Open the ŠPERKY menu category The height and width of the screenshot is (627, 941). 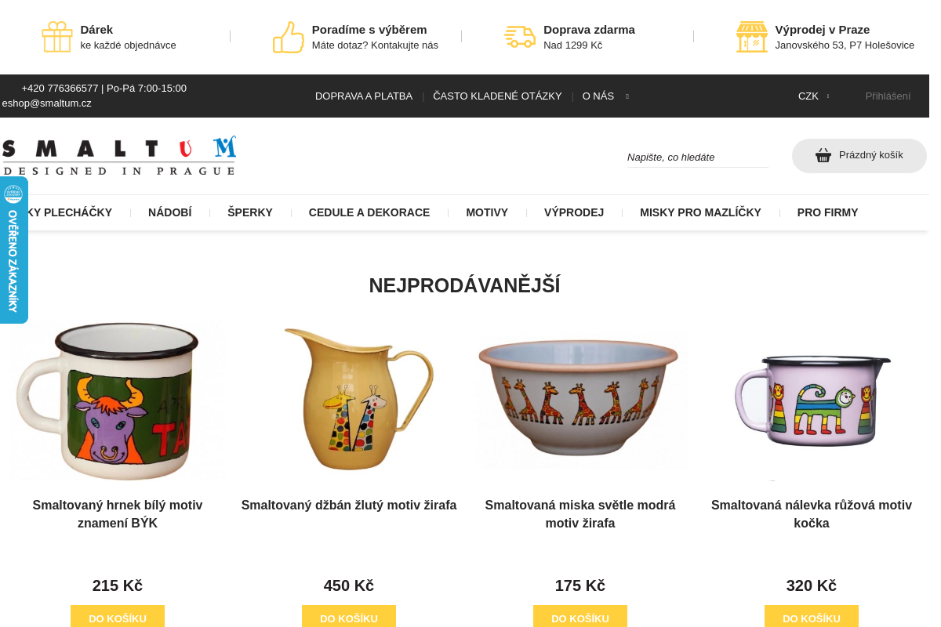point(250,212)
